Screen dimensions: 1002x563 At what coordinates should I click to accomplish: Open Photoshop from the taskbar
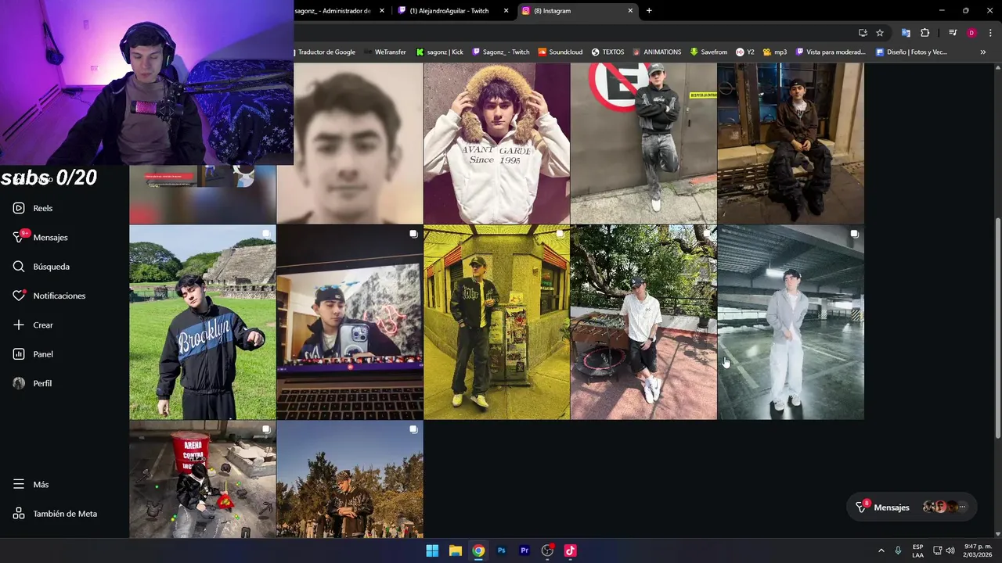pyautogui.click(x=501, y=550)
